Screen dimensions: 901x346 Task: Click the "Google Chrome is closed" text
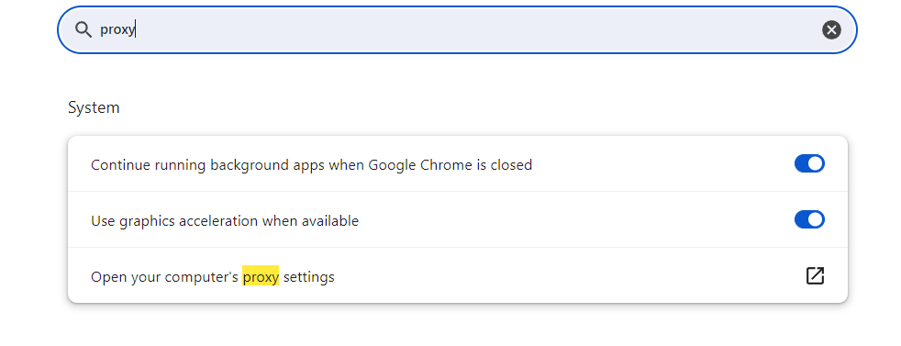tap(450, 165)
